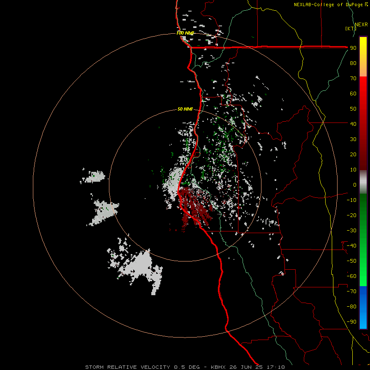The height and width of the screenshot is (370, 370).
Task: Click the STORM RELATIVE VELOCITY title text
Action: point(127,367)
